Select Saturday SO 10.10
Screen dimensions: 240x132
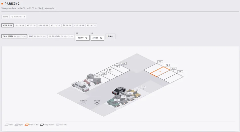(20, 25)
